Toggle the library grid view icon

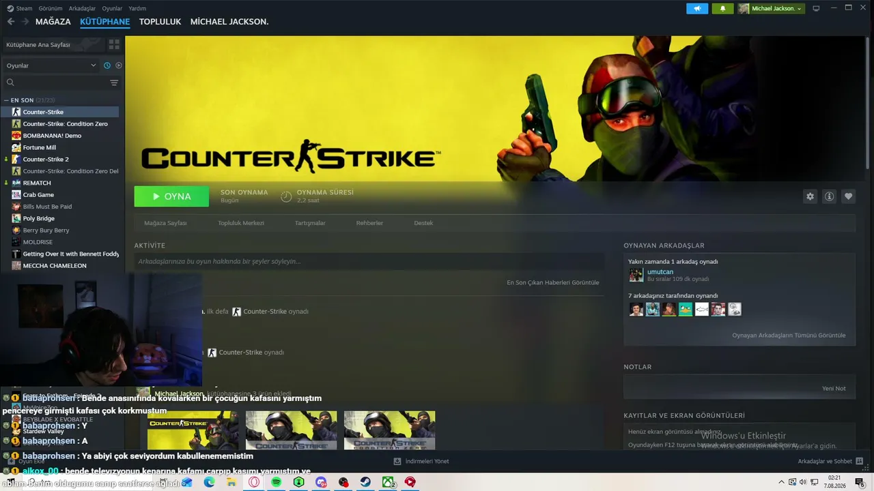(x=114, y=44)
